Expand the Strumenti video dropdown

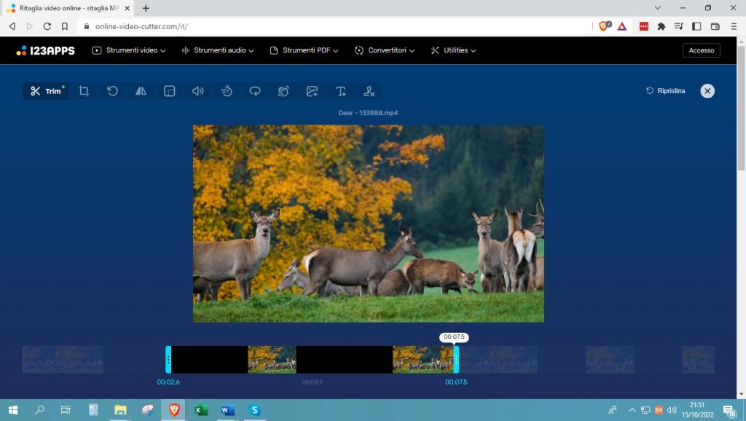click(x=129, y=50)
